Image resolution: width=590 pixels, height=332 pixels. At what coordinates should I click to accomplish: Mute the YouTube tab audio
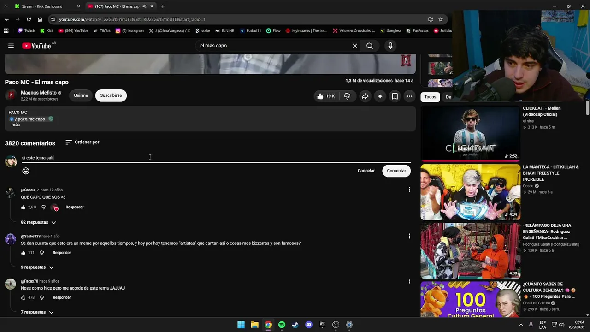[144, 6]
